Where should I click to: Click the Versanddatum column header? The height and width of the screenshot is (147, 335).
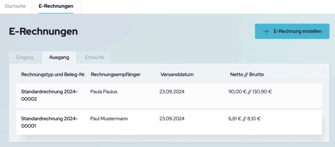pos(177,75)
